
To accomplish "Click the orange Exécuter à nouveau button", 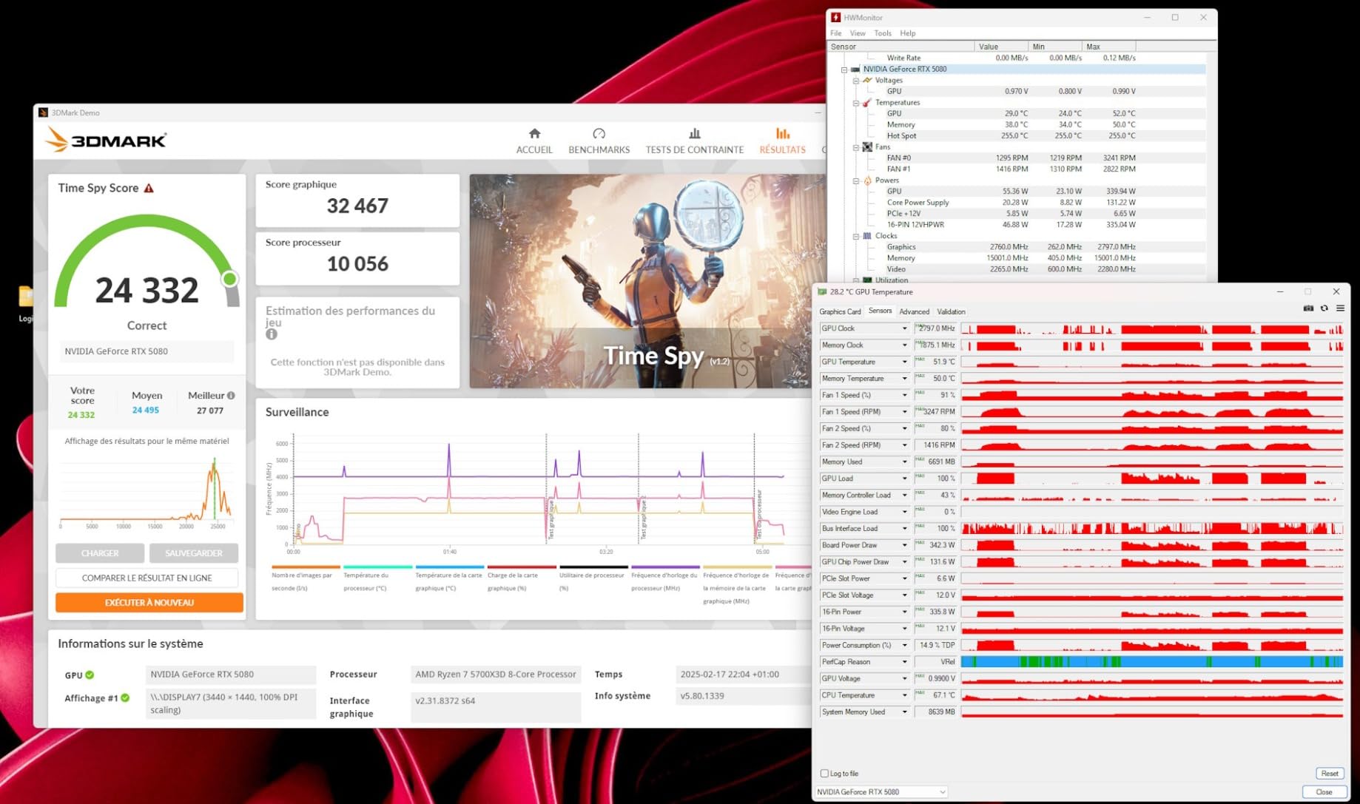I will click(x=149, y=603).
